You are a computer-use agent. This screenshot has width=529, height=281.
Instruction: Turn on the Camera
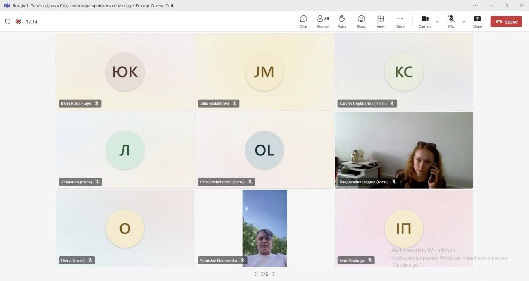(425, 21)
